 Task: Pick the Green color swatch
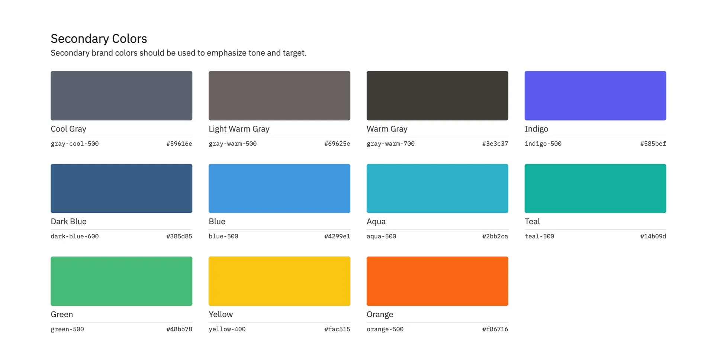point(121,281)
